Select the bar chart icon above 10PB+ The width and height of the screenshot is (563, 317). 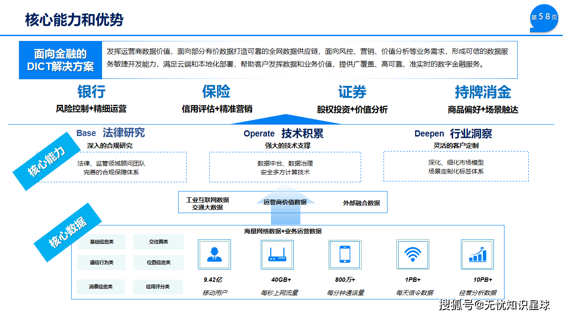coord(477,254)
